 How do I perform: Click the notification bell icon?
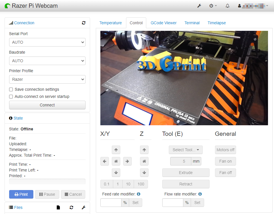pos(227,6)
